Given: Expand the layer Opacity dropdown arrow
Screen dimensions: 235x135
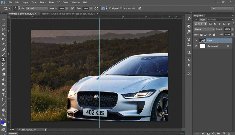Looking at the screenshot, I should [x=233, y=29].
